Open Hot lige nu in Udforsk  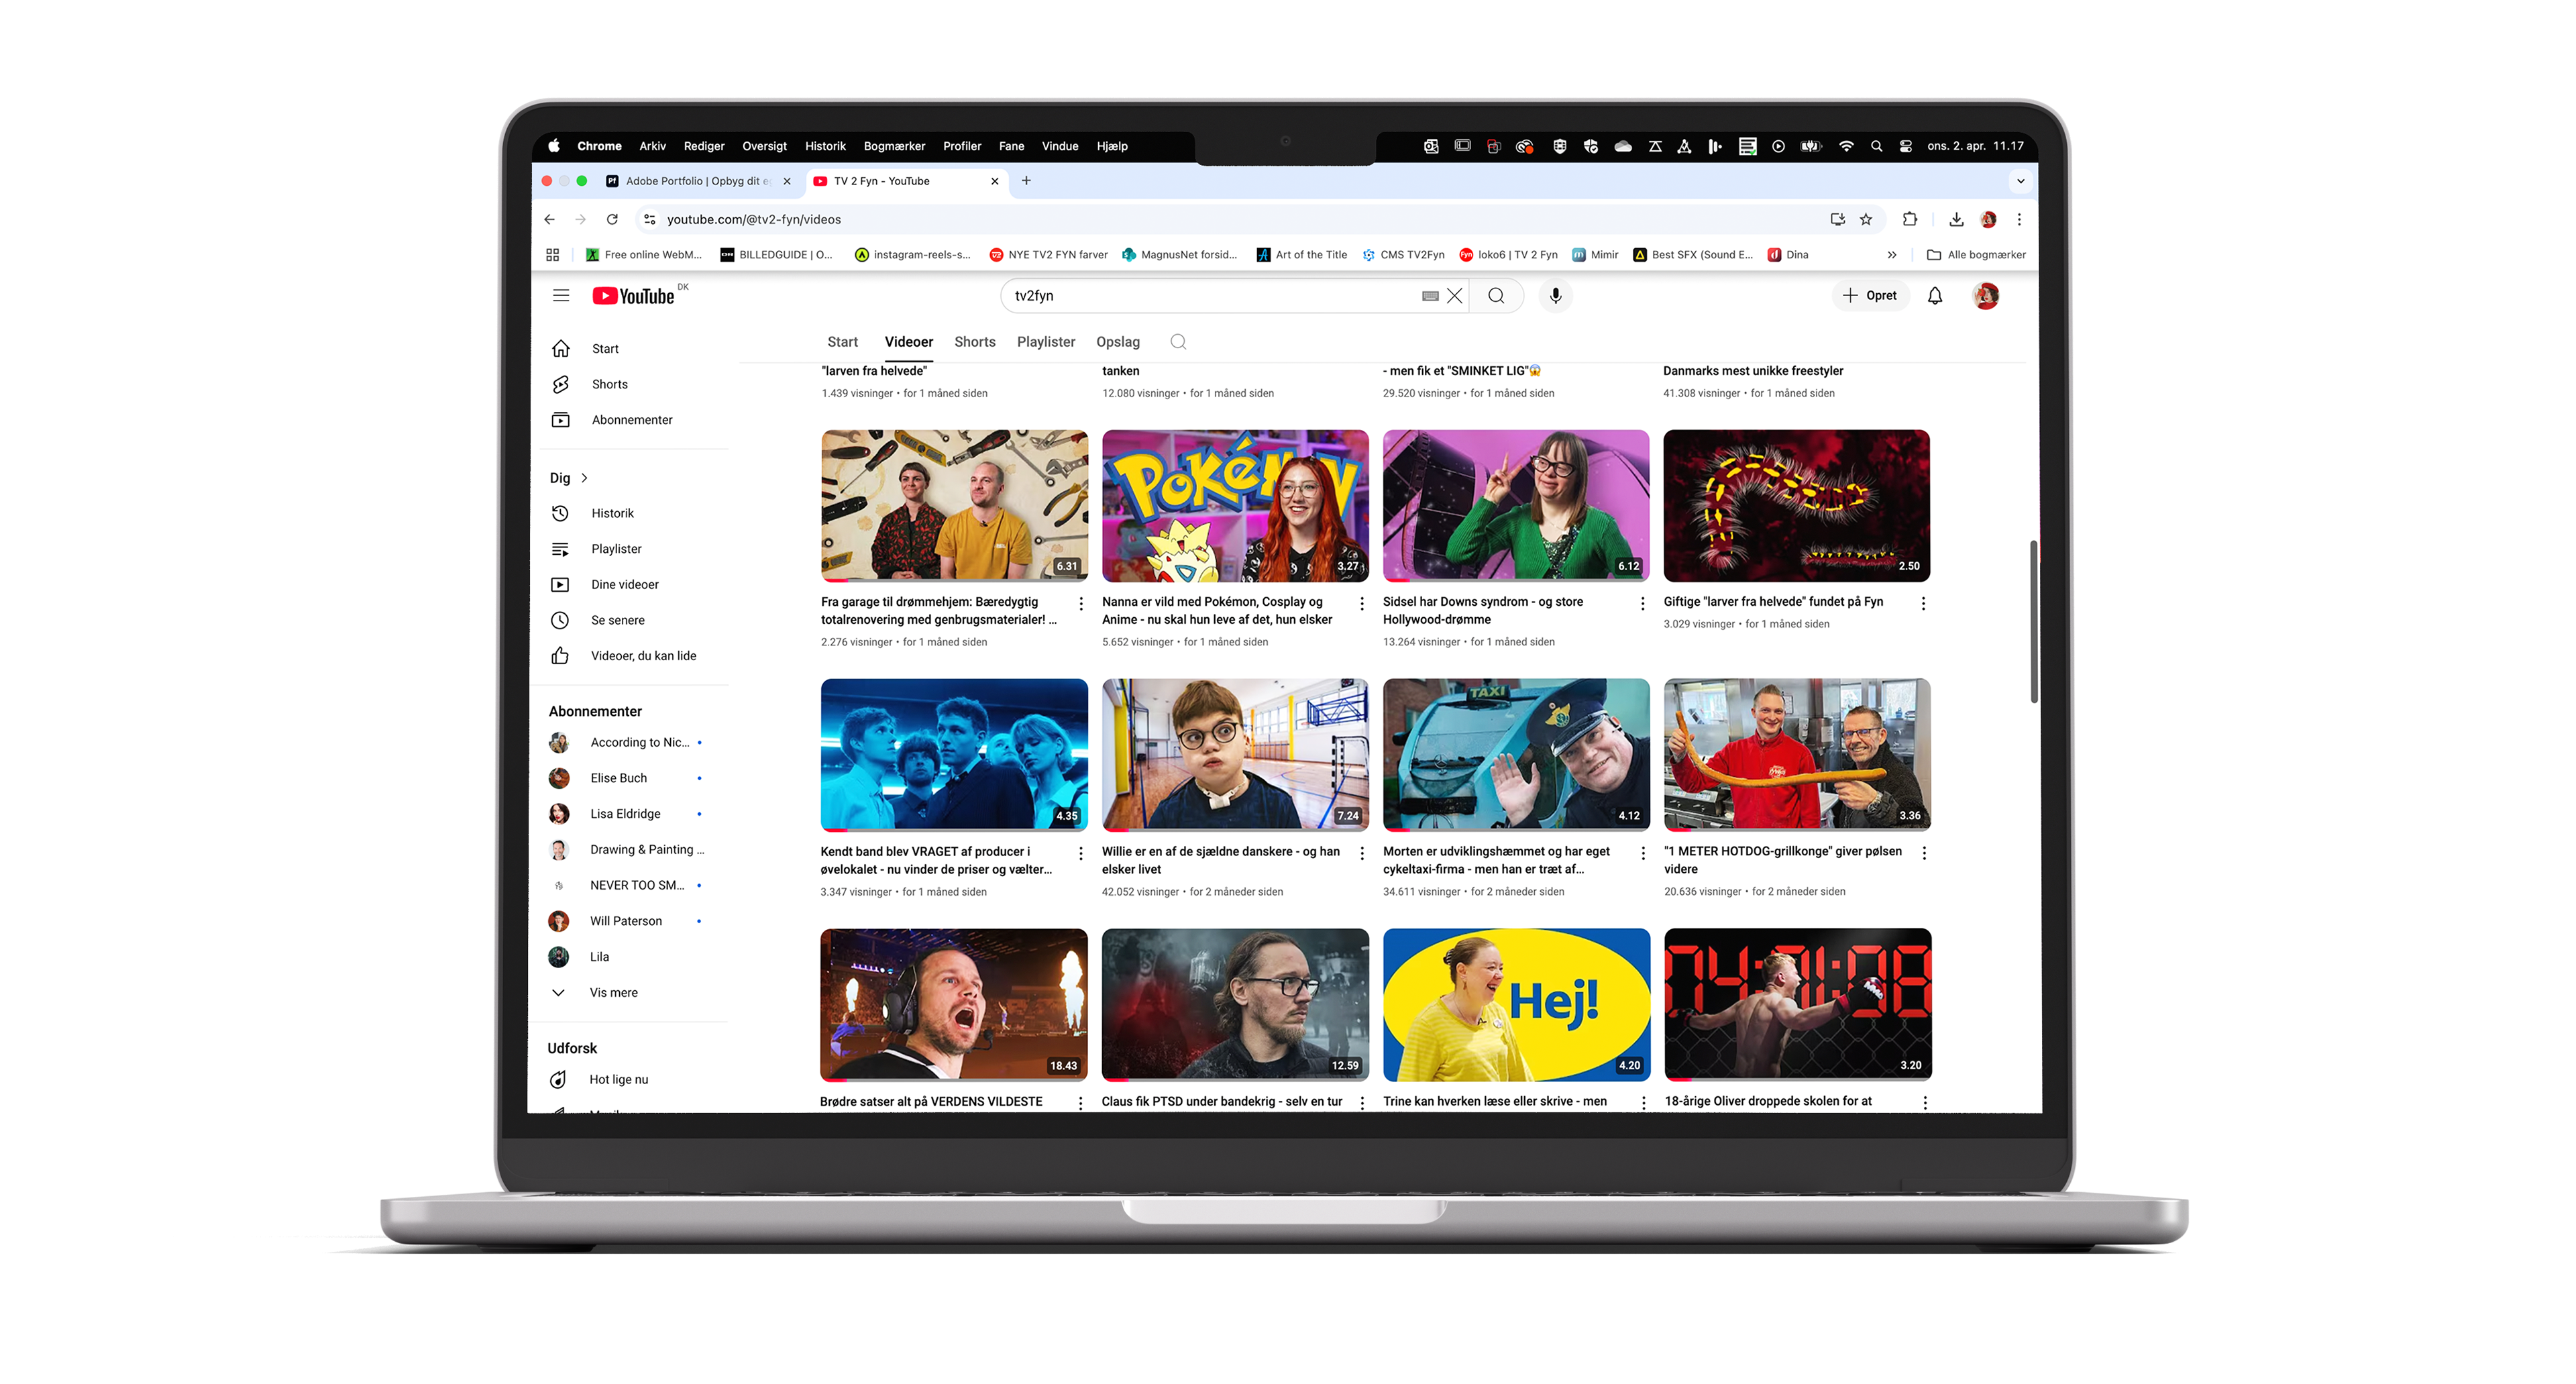[618, 1080]
